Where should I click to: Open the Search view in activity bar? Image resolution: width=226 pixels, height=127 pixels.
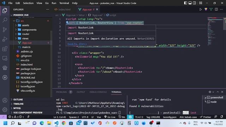pyautogui.click(x=5, y=20)
